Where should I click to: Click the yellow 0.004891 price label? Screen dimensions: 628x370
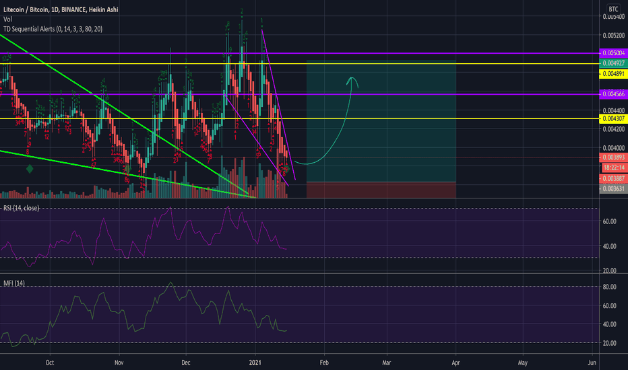tap(613, 74)
